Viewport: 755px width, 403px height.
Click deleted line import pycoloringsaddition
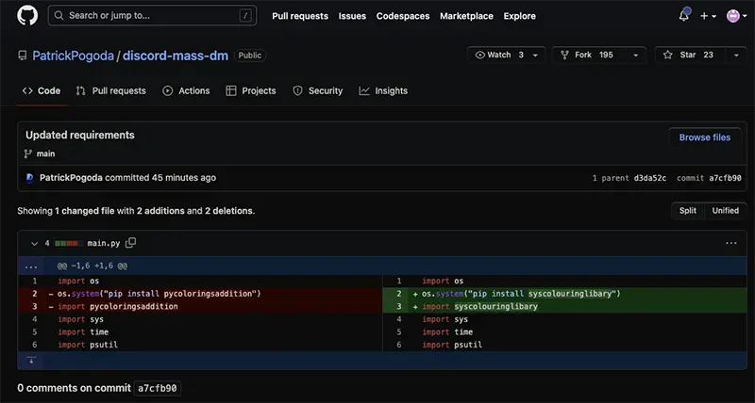(200, 306)
